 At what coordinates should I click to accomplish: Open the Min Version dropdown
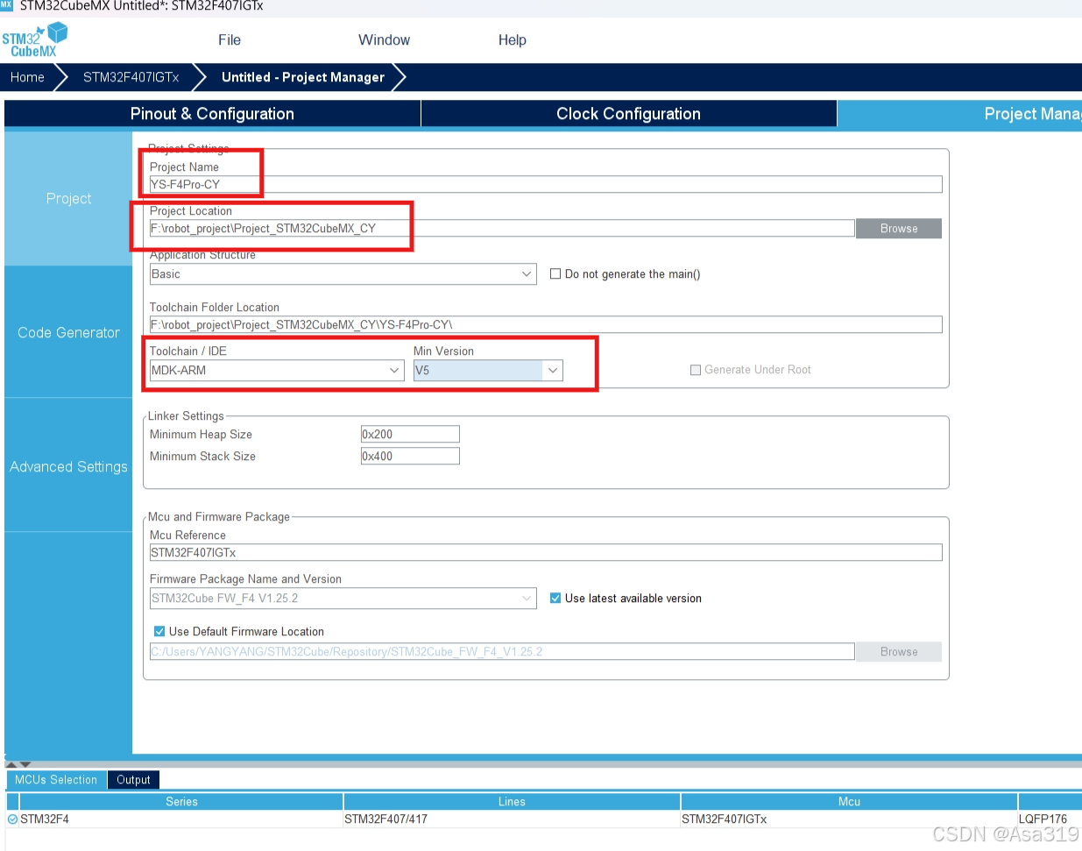(x=488, y=371)
